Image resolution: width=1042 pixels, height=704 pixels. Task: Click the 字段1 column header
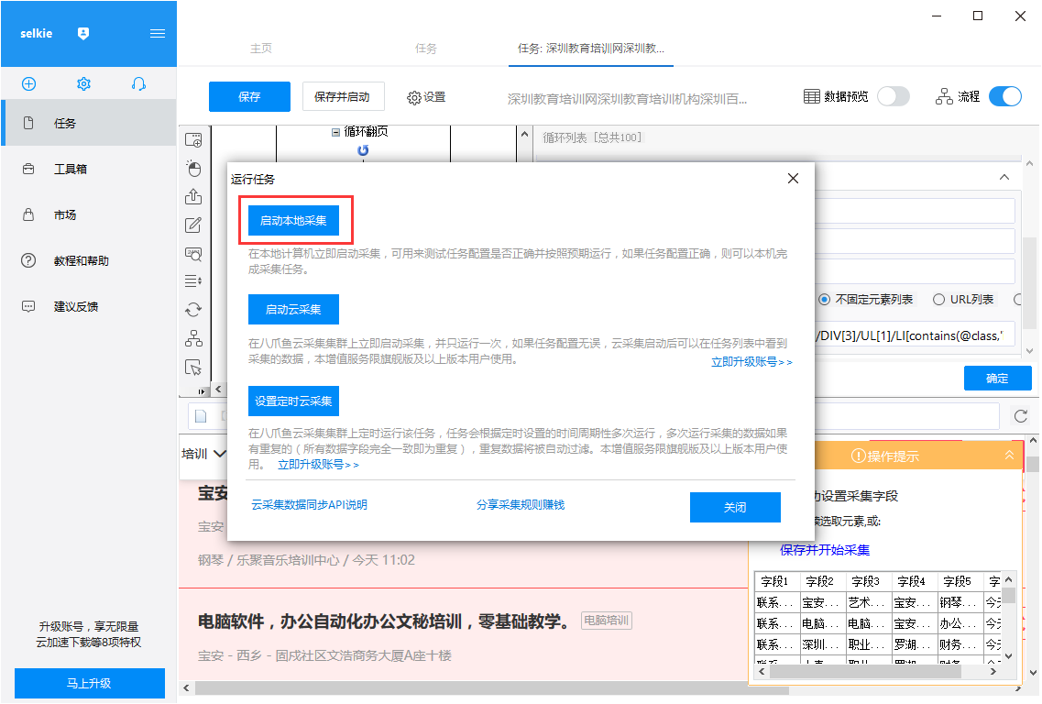coord(774,582)
